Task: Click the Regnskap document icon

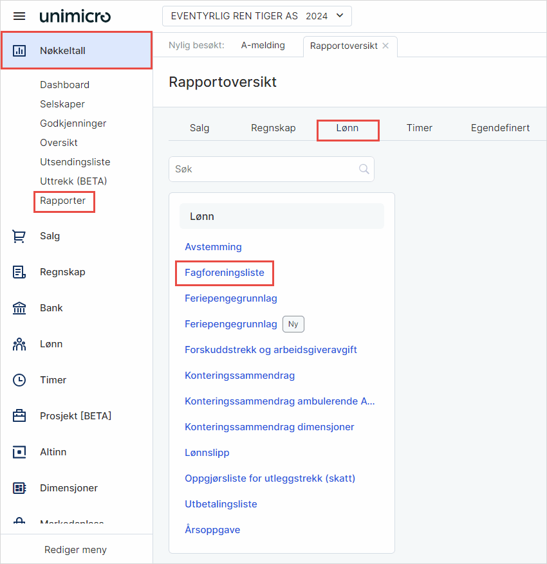Action: (x=19, y=272)
